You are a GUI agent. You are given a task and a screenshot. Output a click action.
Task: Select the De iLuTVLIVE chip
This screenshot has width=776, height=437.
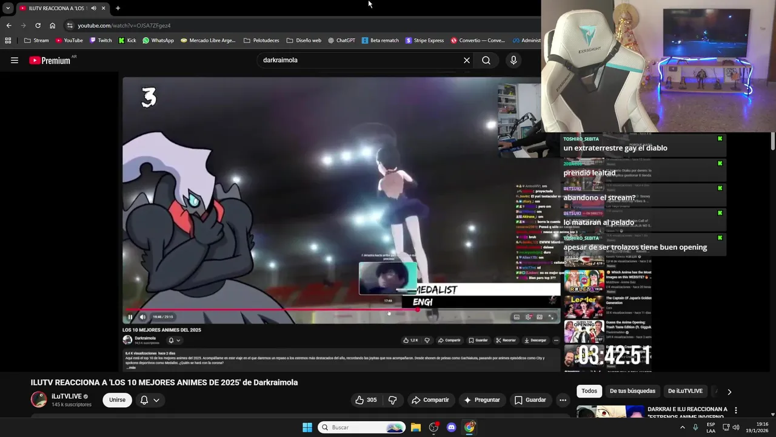pos(685,391)
